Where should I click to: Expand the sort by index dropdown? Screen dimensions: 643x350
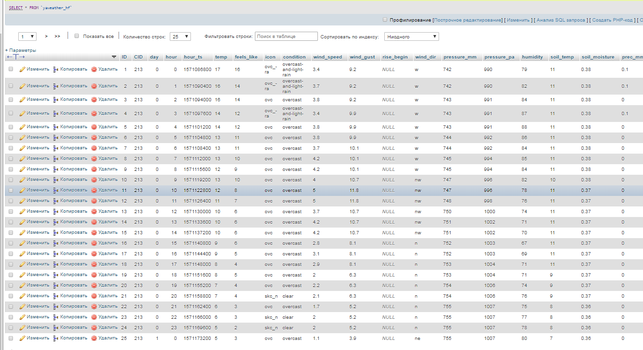click(x=411, y=36)
